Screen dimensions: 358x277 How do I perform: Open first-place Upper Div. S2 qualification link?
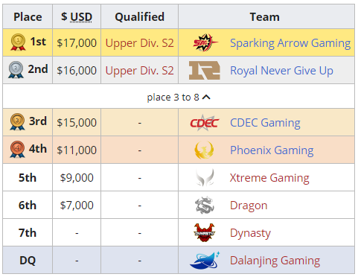click(x=140, y=43)
